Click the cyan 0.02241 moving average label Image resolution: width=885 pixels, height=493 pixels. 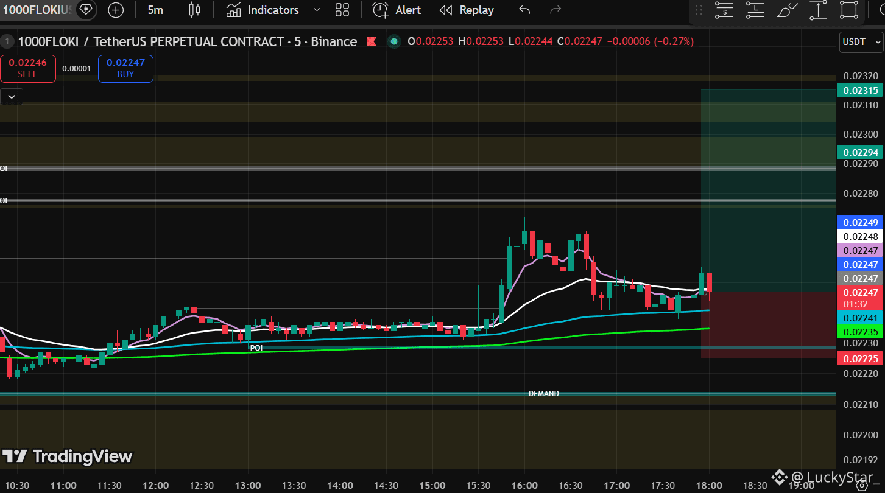click(x=860, y=317)
